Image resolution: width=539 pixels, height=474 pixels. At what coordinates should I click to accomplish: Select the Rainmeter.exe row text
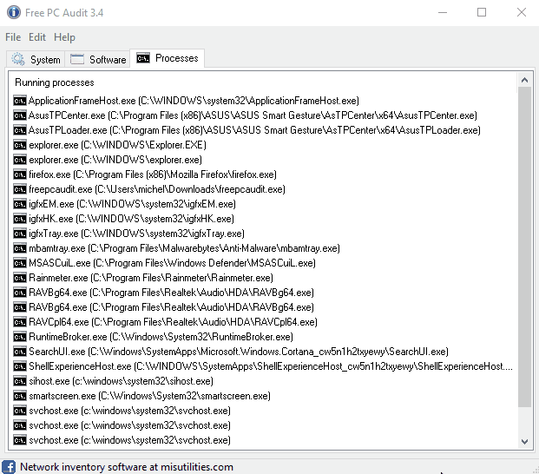click(x=151, y=278)
